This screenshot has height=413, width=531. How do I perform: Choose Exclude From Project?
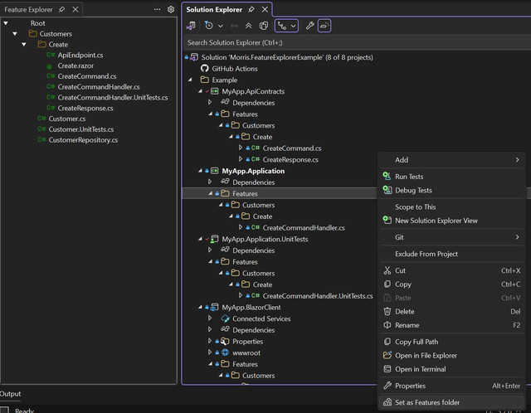pyautogui.click(x=451, y=255)
